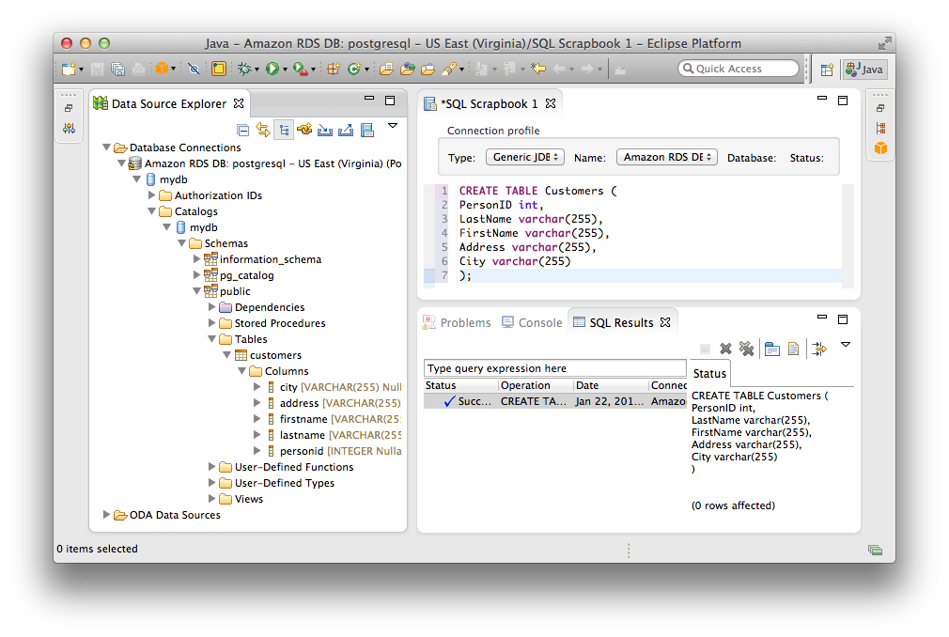949x637 pixels.
Task: Click the Java perspective button
Action: coord(864,69)
